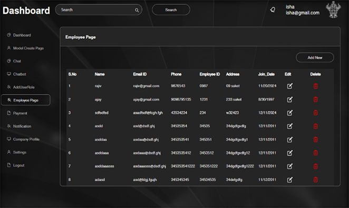The width and height of the screenshot is (349, 208).
Task: Edit the sdfsdfsd row
Action: tap(289, 113)
